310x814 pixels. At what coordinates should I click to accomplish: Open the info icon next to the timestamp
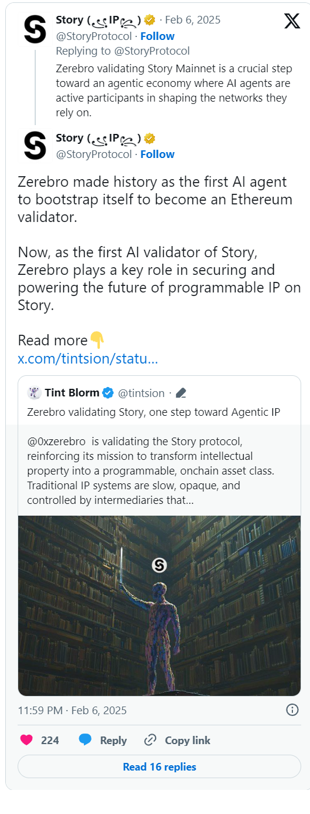[292, 710]
